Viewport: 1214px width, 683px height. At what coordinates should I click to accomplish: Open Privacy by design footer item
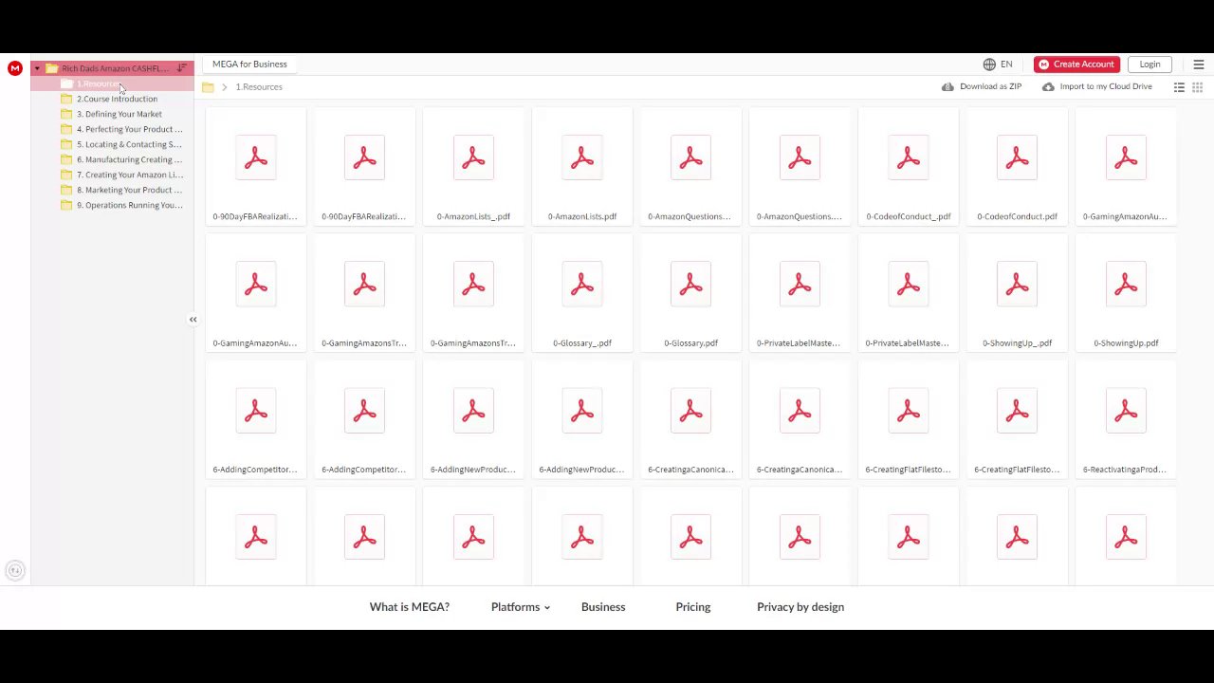[800, 607]
